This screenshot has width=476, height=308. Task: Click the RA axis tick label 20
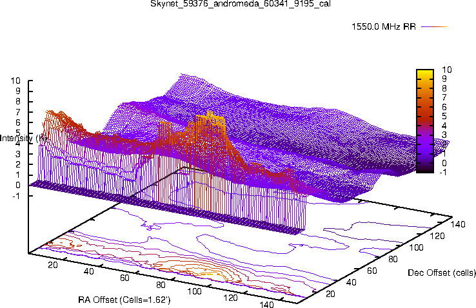(x=53, y=265)
